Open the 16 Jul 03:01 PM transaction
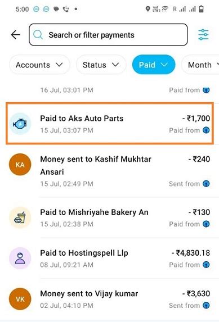 point(109,90)
